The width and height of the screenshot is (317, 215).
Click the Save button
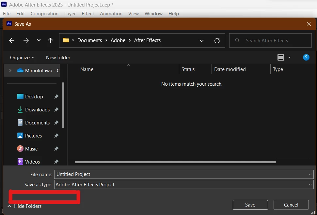point(250,205)
